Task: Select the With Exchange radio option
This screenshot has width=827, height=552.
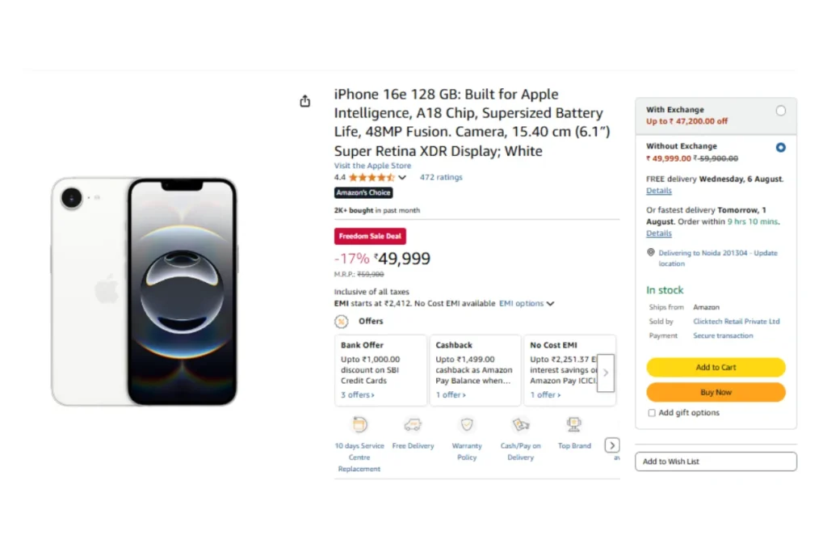Action: 781,110
